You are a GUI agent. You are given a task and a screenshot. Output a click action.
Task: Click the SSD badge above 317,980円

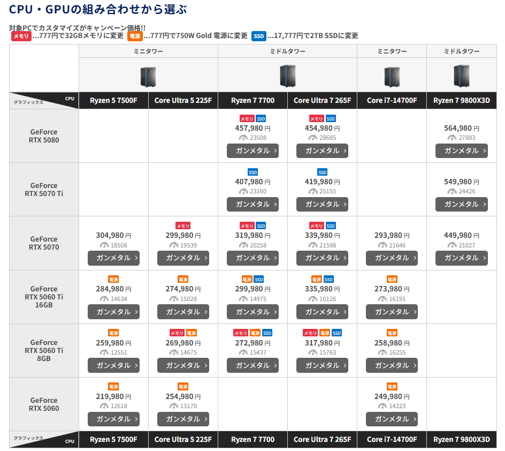point(336,333)
